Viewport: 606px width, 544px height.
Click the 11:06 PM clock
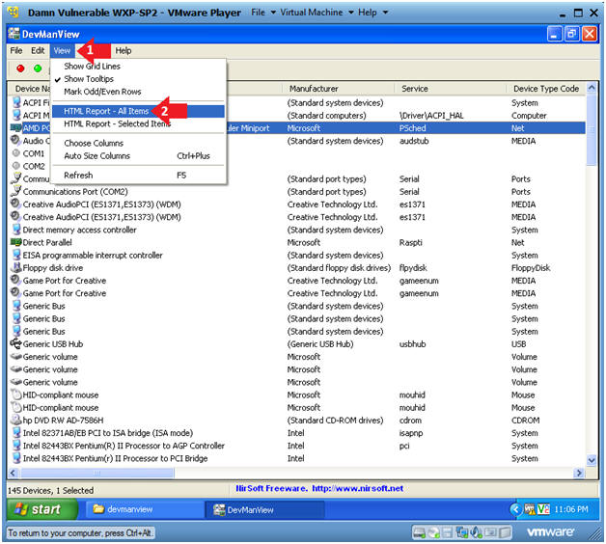(x=571, y=509)
